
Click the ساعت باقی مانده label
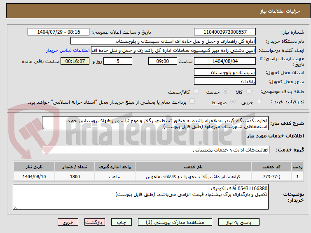pyautogui.click(x=41, y=61)
